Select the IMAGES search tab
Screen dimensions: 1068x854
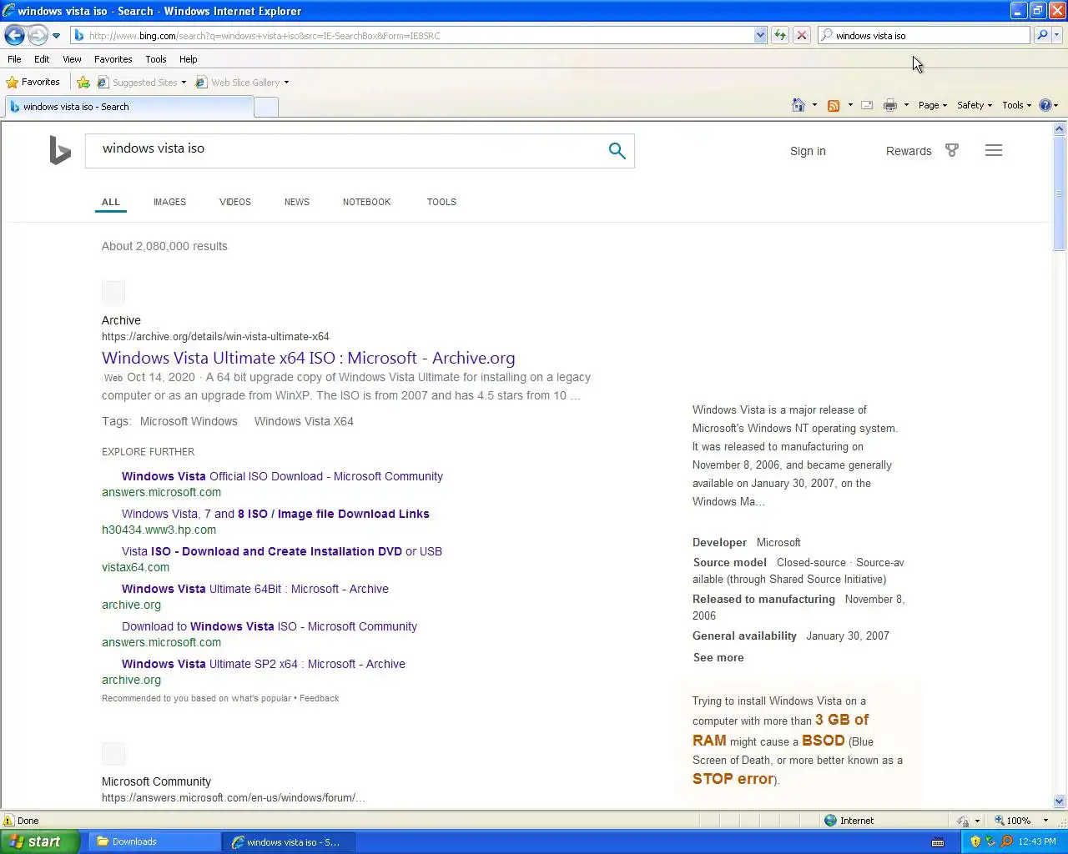click(169, 202)
